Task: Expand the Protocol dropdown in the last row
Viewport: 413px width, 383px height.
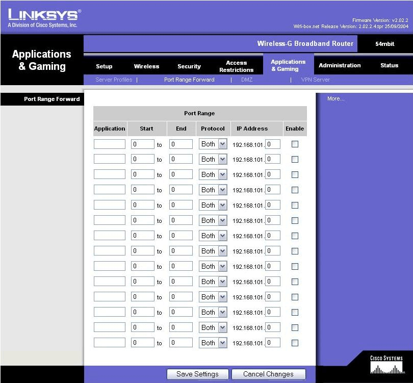Action: point(213,343)
